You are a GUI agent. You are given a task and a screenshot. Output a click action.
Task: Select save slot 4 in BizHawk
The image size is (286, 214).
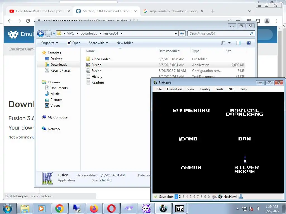(x=187, y=197)
